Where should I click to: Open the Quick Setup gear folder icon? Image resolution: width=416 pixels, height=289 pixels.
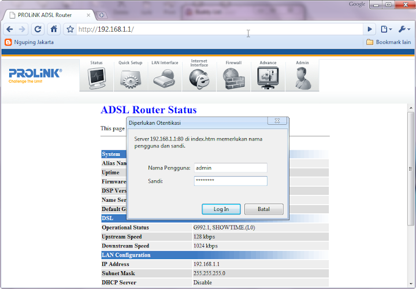pos(130,79)
